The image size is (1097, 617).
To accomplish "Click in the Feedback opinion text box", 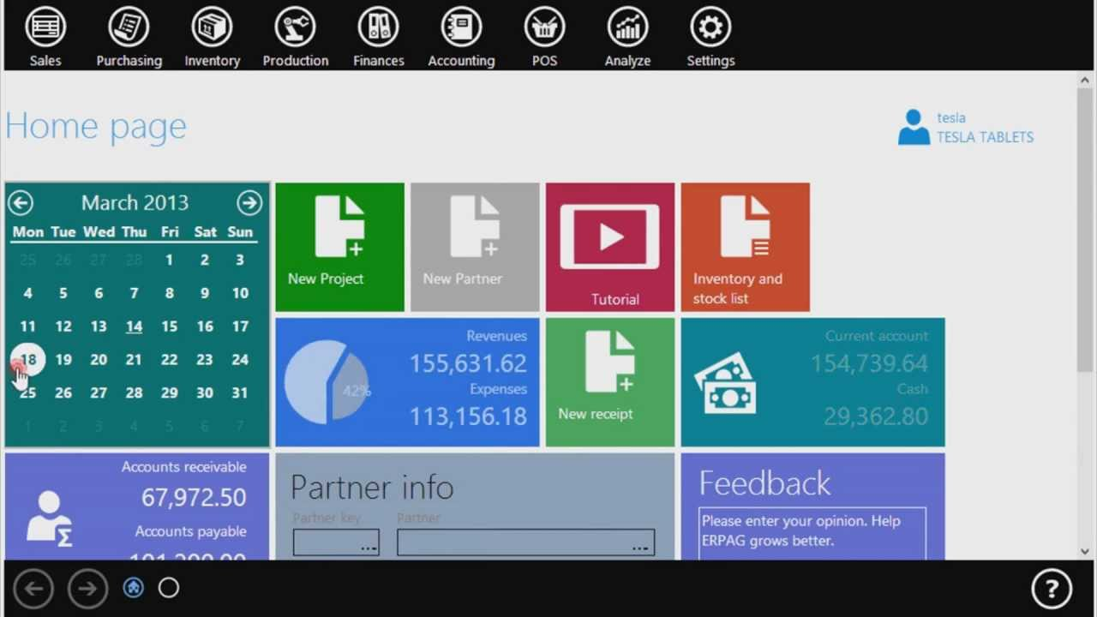I will coord(812,534).
